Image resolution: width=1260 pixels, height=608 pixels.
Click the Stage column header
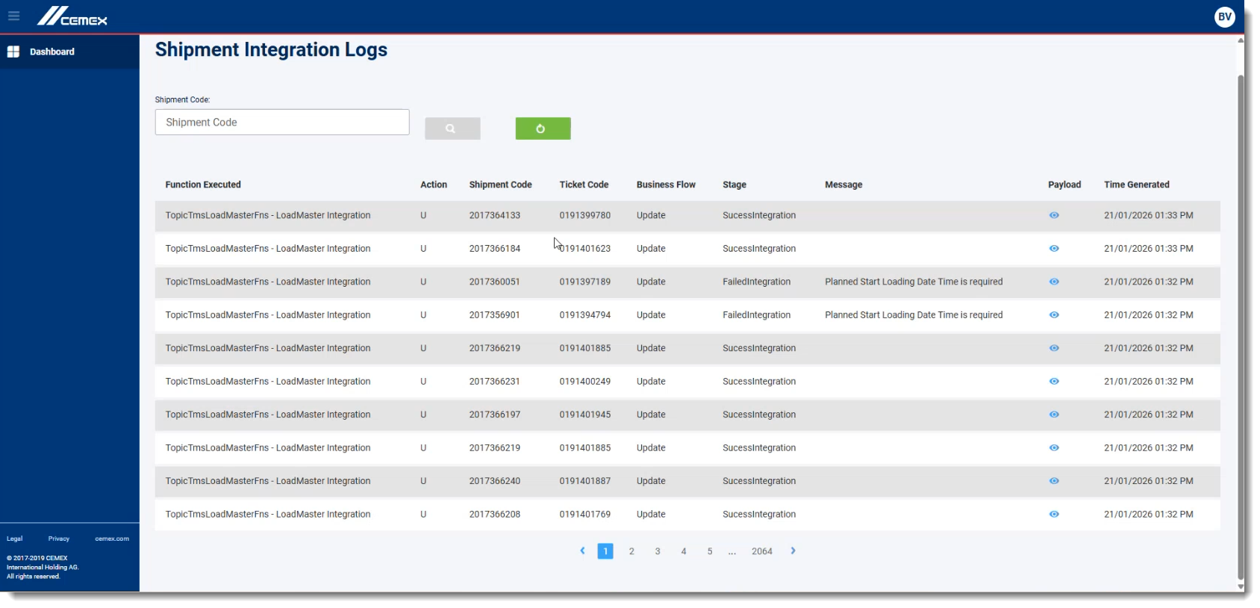[x=735, y=184]
